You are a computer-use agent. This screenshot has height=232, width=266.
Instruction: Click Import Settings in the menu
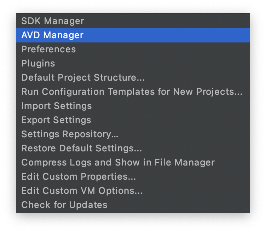tap(133, 106)
